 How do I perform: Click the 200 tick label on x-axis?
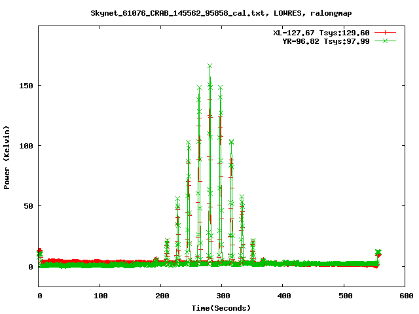161,296
